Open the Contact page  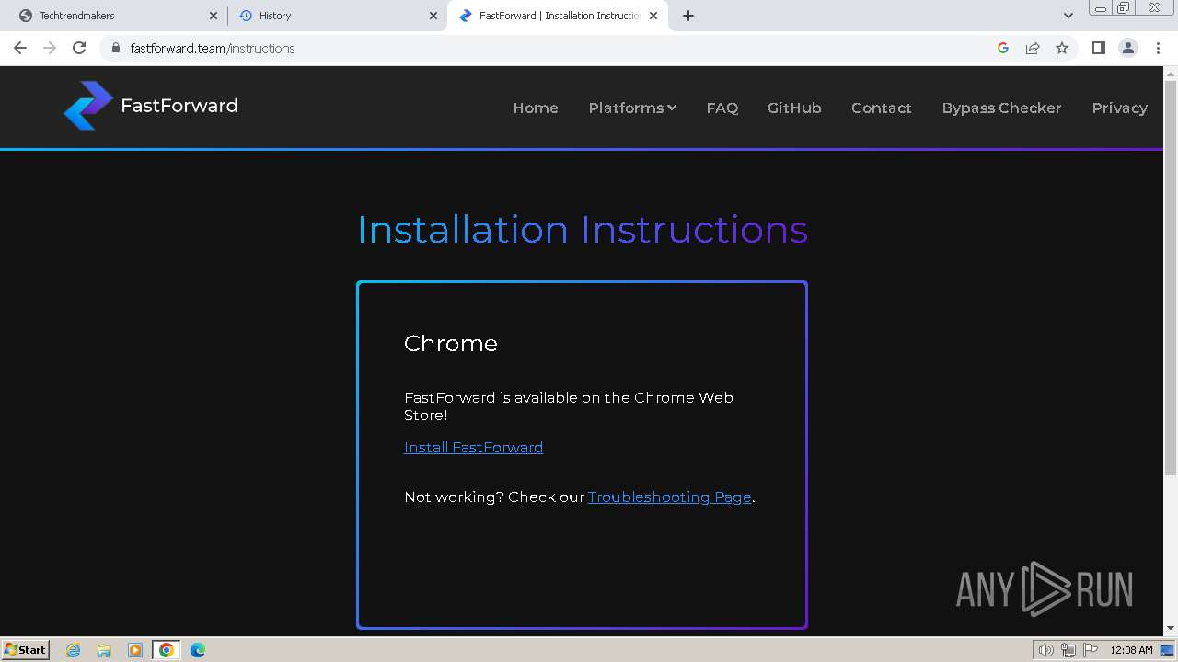882,108
